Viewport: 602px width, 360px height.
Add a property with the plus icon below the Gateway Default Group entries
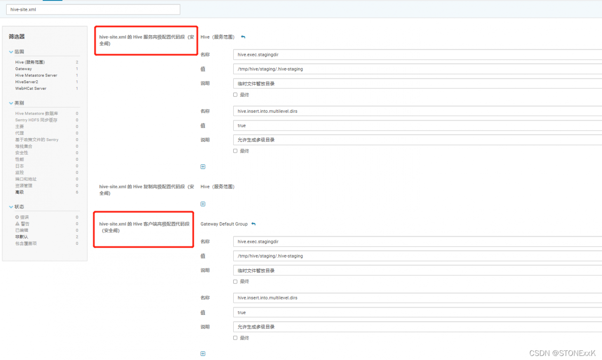click(203, 353)
